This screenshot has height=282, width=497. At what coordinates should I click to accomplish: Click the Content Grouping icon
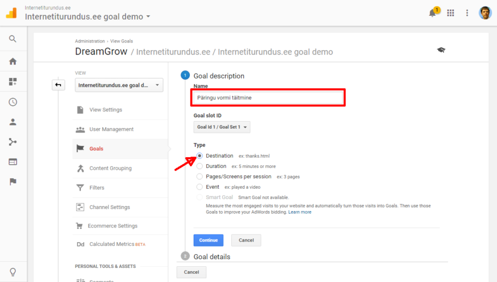click(x=81, y=168)
